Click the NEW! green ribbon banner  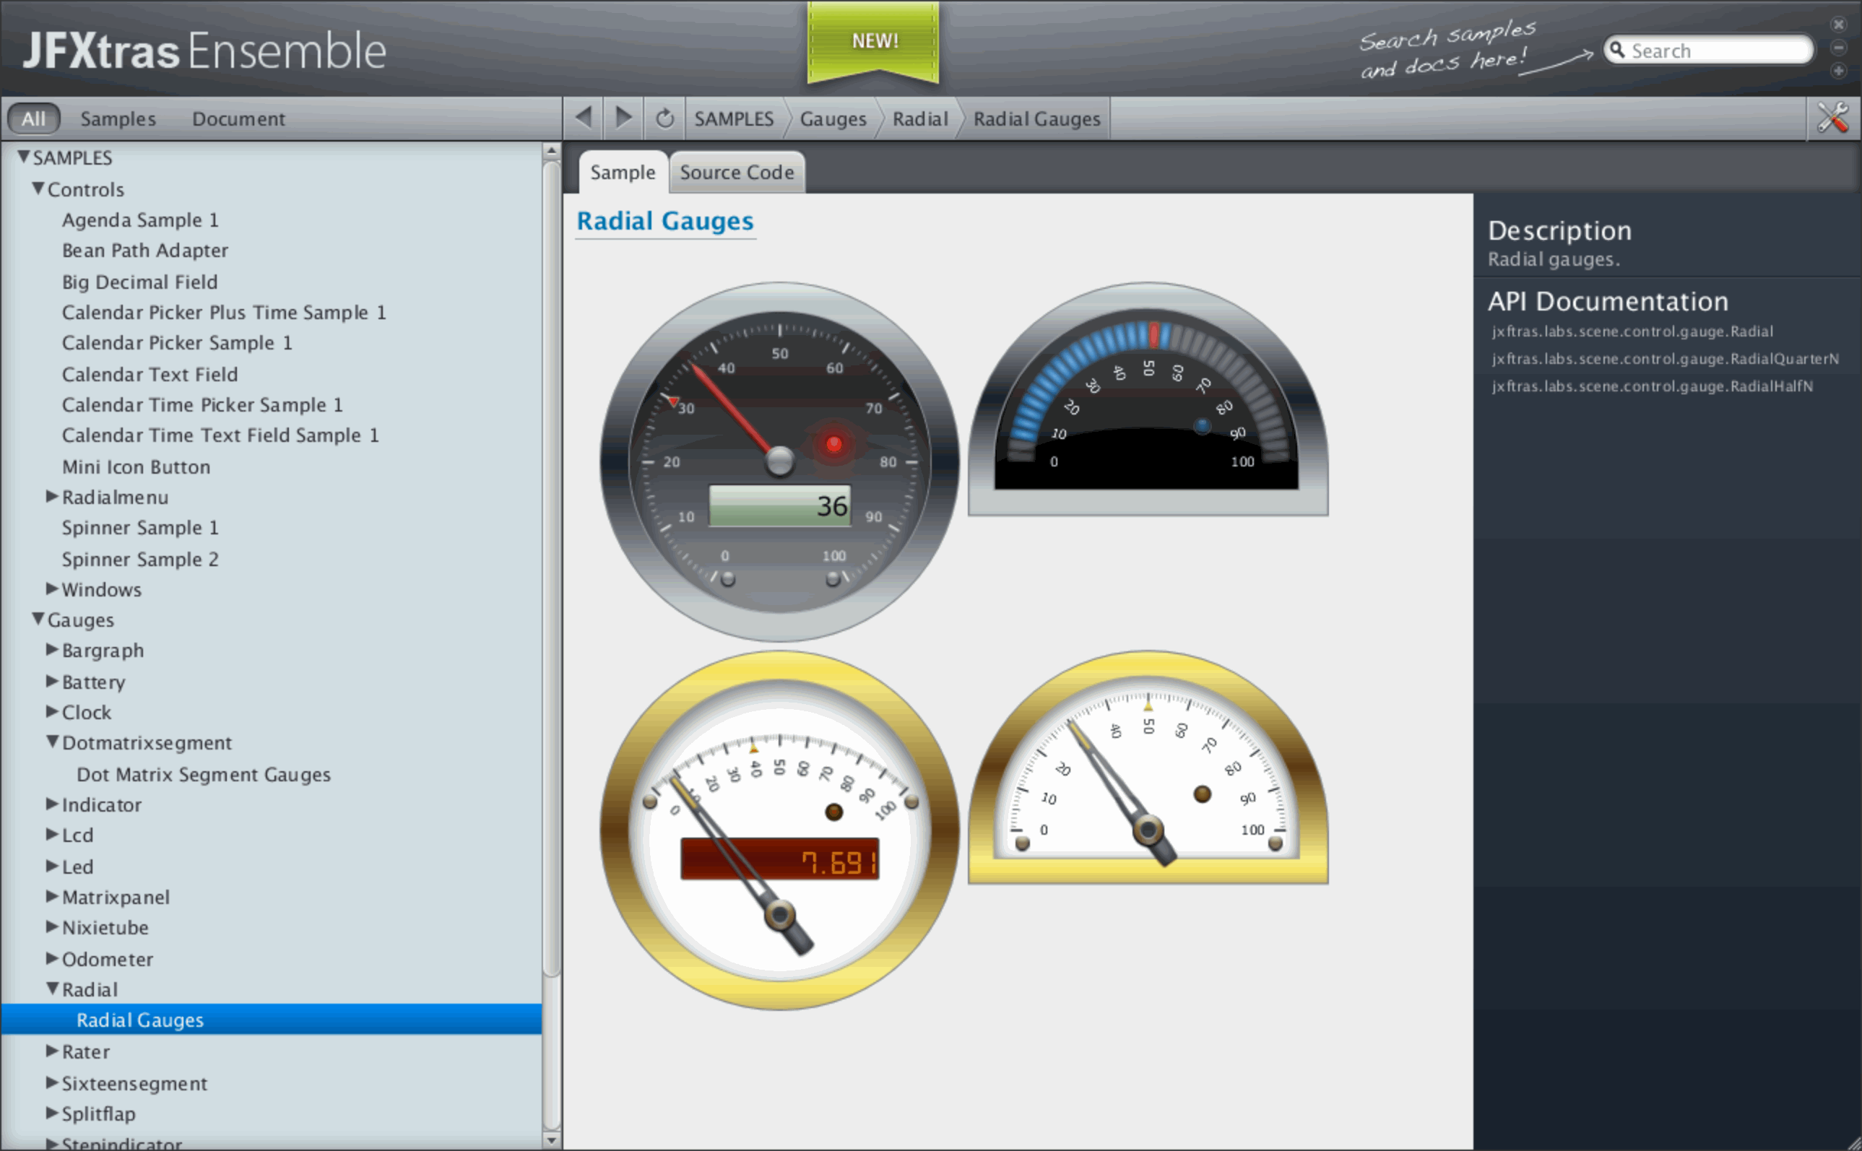[x=874, y=41]
